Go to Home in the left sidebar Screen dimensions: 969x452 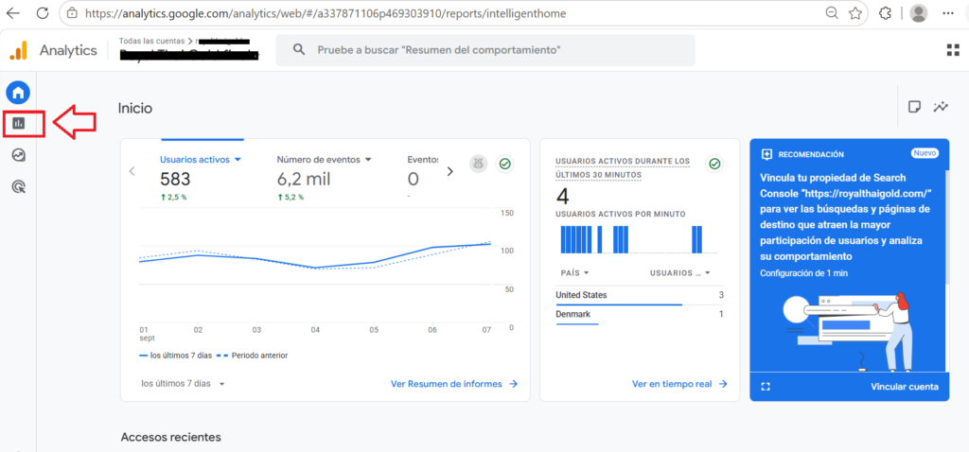(x=18, y=93)
